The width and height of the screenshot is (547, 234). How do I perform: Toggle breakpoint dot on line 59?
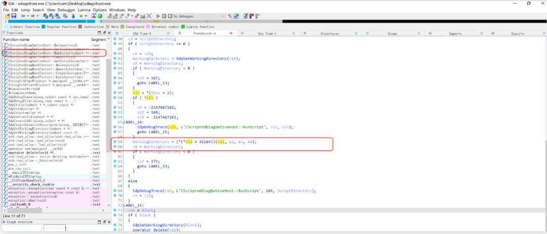click(x=115, y=142)
